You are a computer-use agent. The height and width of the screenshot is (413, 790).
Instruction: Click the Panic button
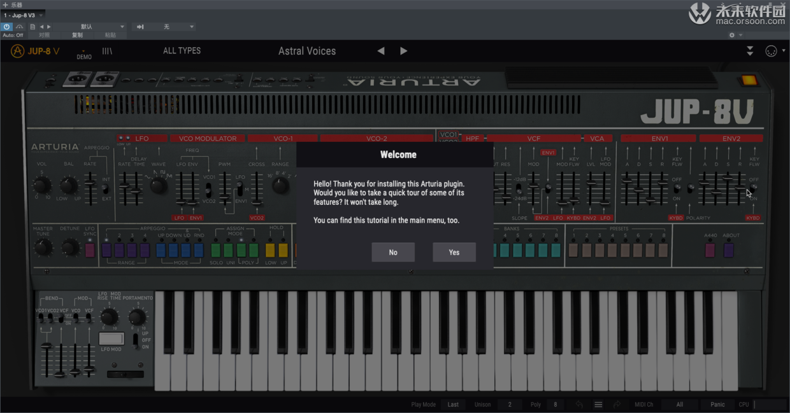[717, 405]
